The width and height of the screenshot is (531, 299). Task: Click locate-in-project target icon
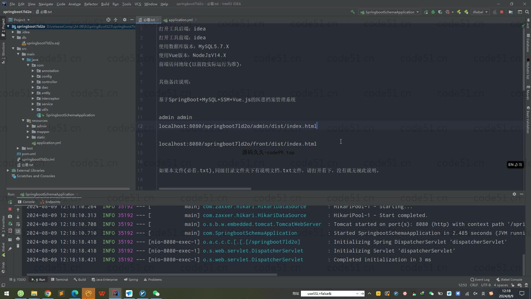[108, 20]
